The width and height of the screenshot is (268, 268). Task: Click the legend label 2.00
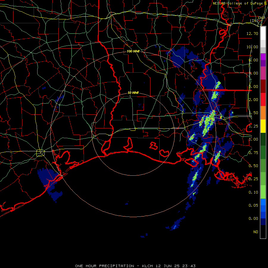pos(253,100)
